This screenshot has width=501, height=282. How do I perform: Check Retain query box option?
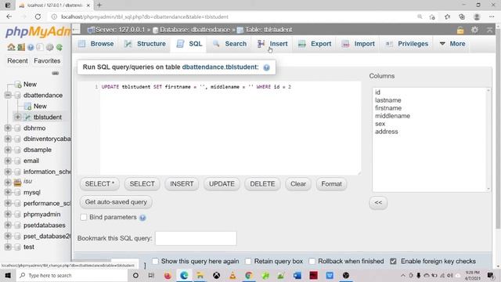(248, 261)
